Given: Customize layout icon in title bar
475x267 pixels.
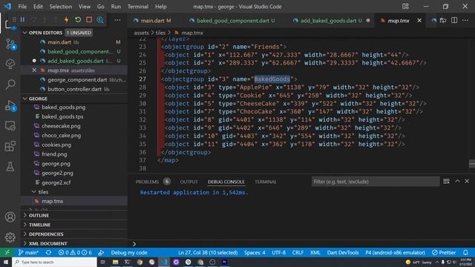Looking at the screenshot, I should point(405,7).
